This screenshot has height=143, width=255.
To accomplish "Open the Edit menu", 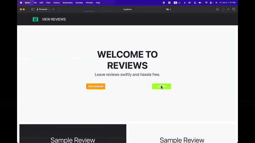I will (x=41, y=3).
